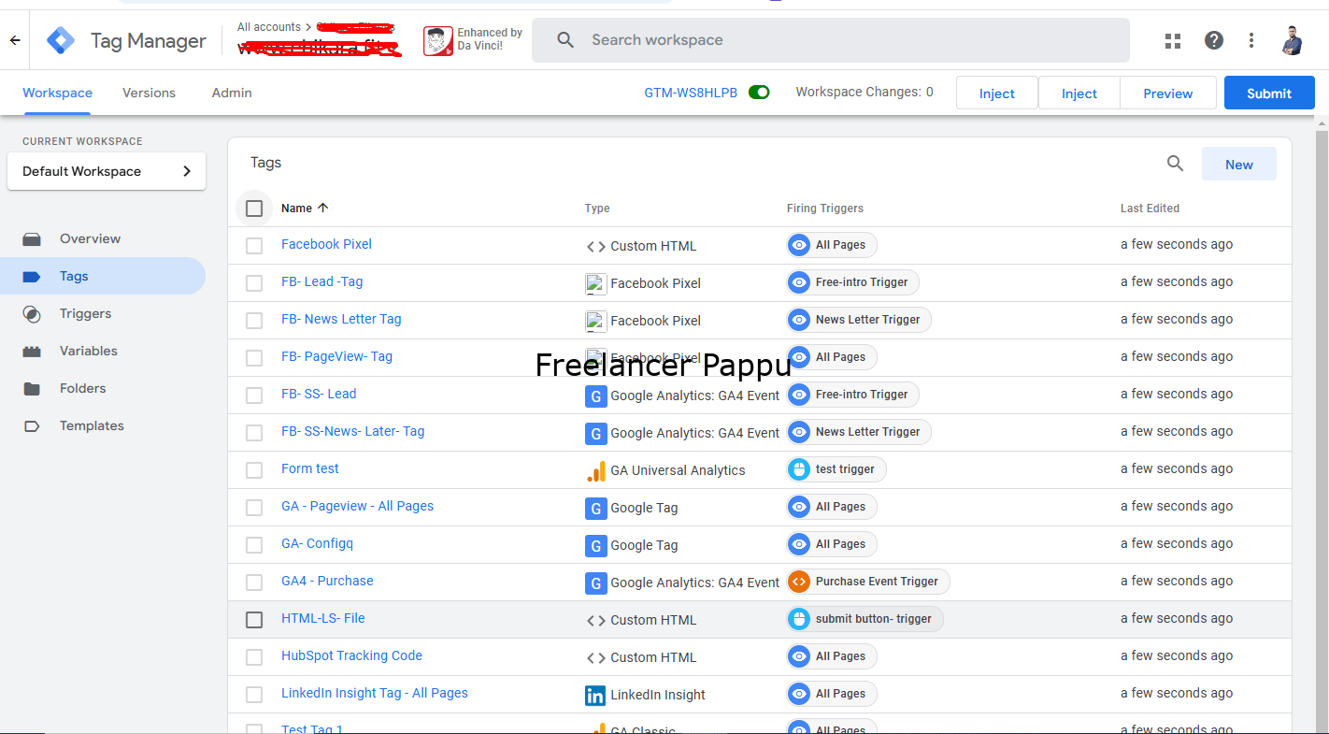The image size is (1329, 734).
Task: Check the FB- PageView- Tag row checkbox
Action: pyautogui.click(x=254, y=358)
